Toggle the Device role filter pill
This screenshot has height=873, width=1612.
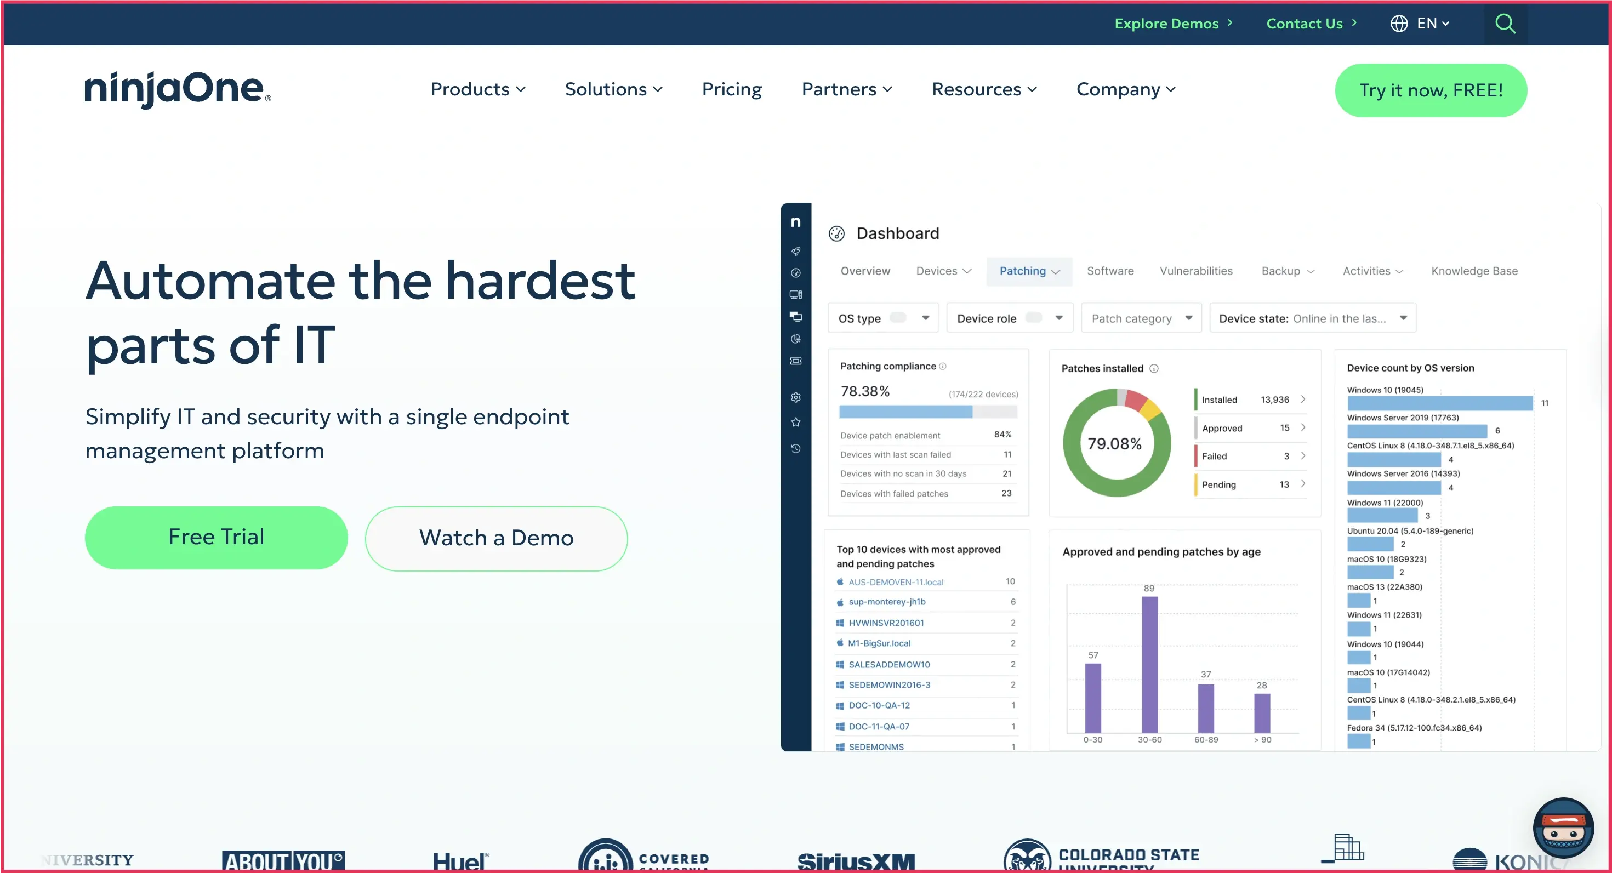(x=1033, y=318)
